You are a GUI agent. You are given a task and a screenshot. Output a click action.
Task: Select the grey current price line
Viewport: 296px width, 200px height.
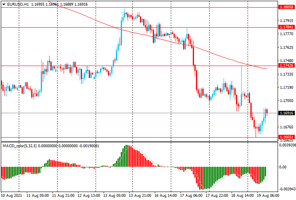[x=139, y=113]
